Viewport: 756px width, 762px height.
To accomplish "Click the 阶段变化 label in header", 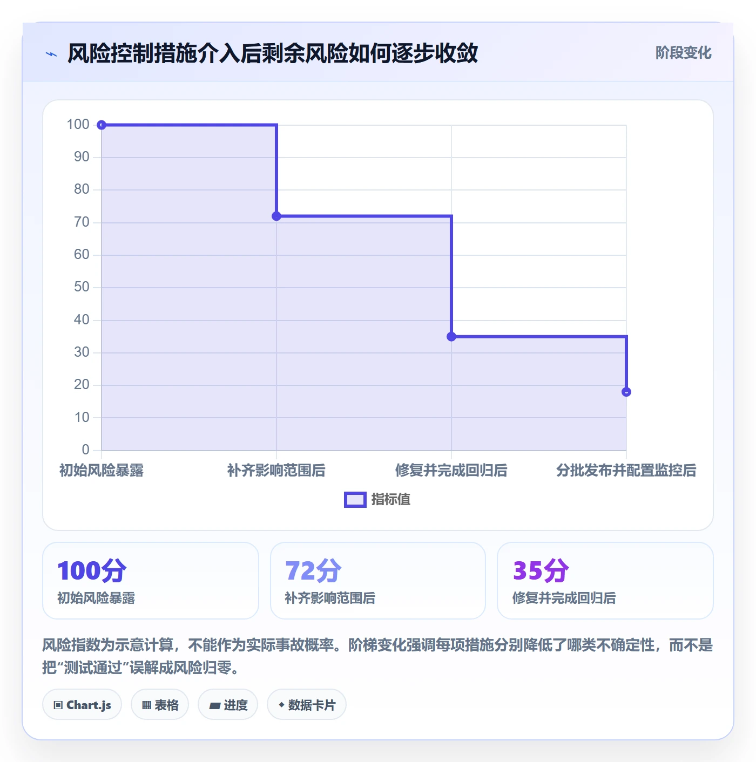I will click(683, 53).
